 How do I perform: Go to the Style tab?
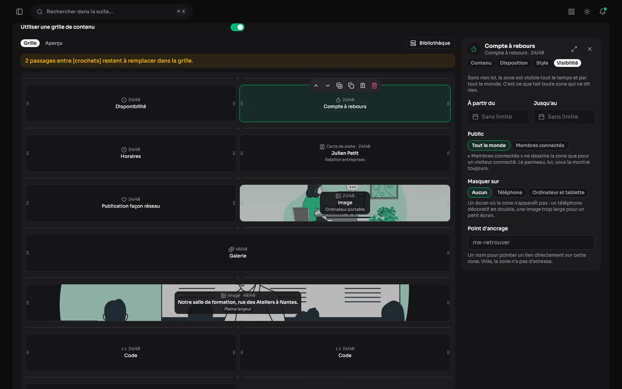pyautogui.click(x=542, y=63)
